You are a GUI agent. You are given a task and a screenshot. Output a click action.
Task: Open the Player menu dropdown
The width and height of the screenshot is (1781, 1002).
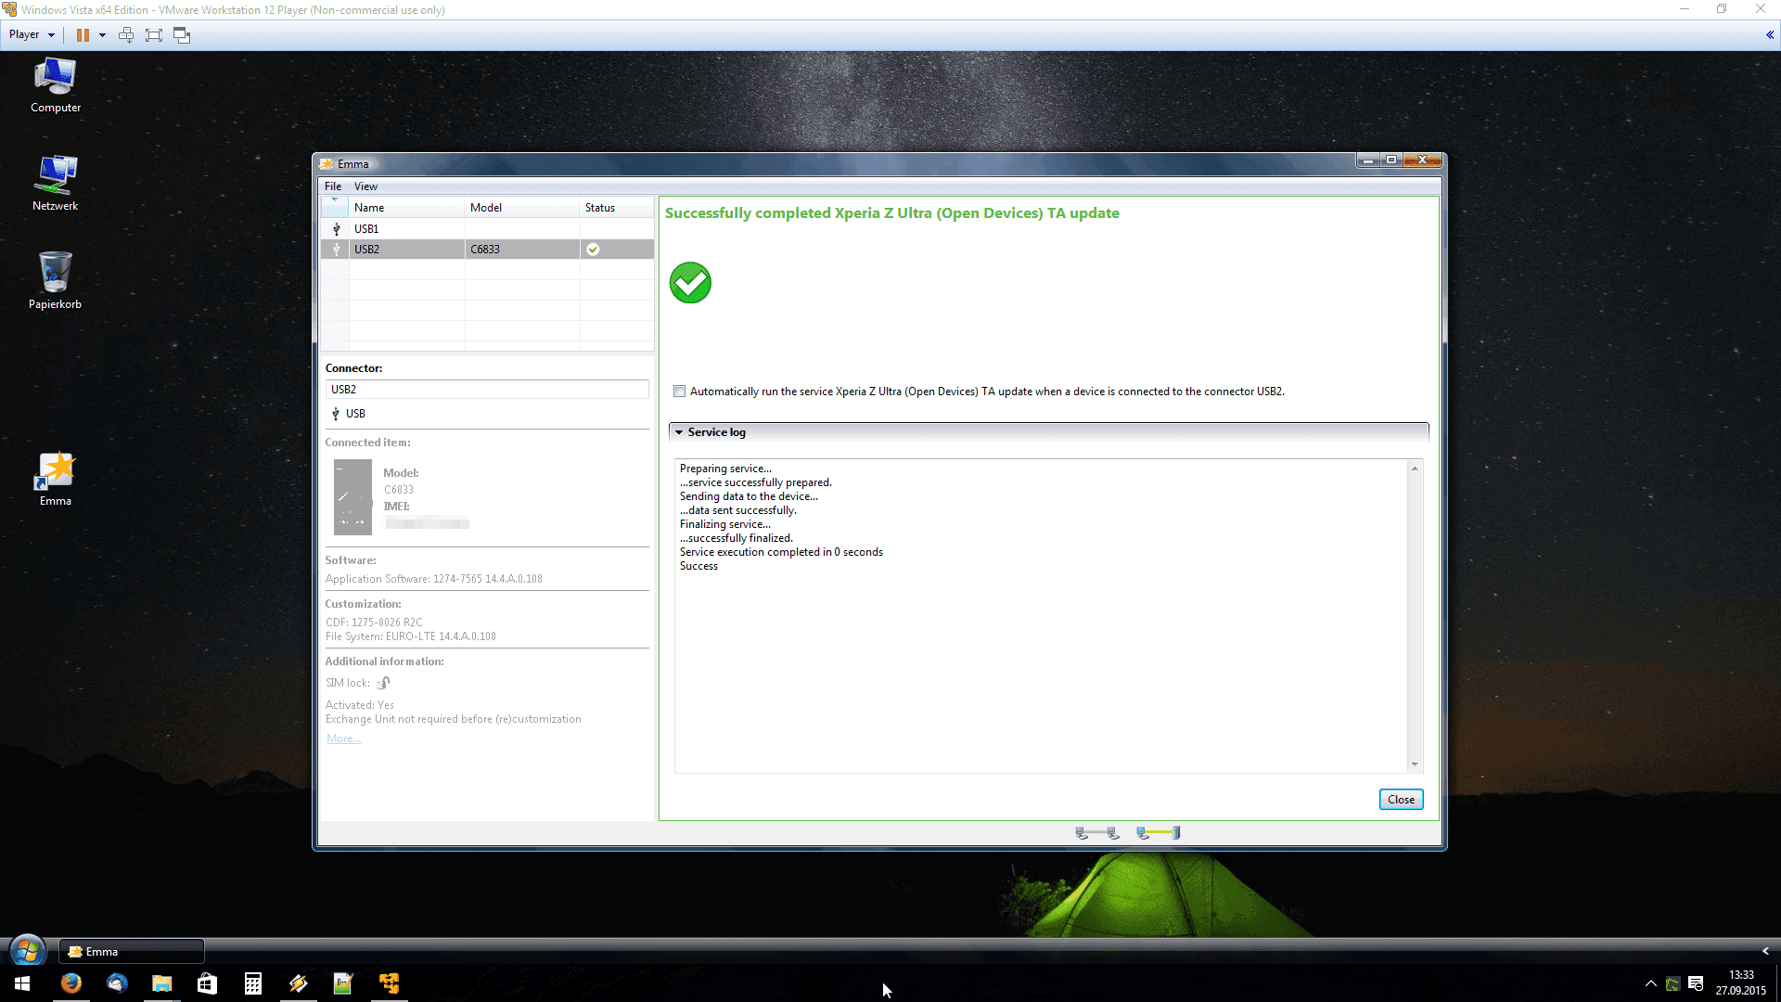pyautogui.click(x=32, y=34)
